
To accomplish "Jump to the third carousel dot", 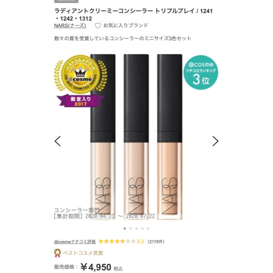I will (136, 229).
